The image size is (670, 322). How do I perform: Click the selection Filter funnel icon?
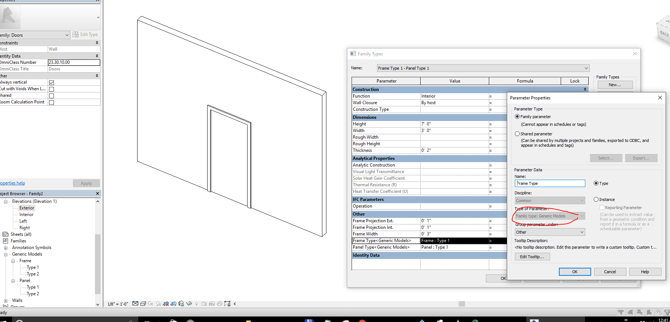[667, 312]
